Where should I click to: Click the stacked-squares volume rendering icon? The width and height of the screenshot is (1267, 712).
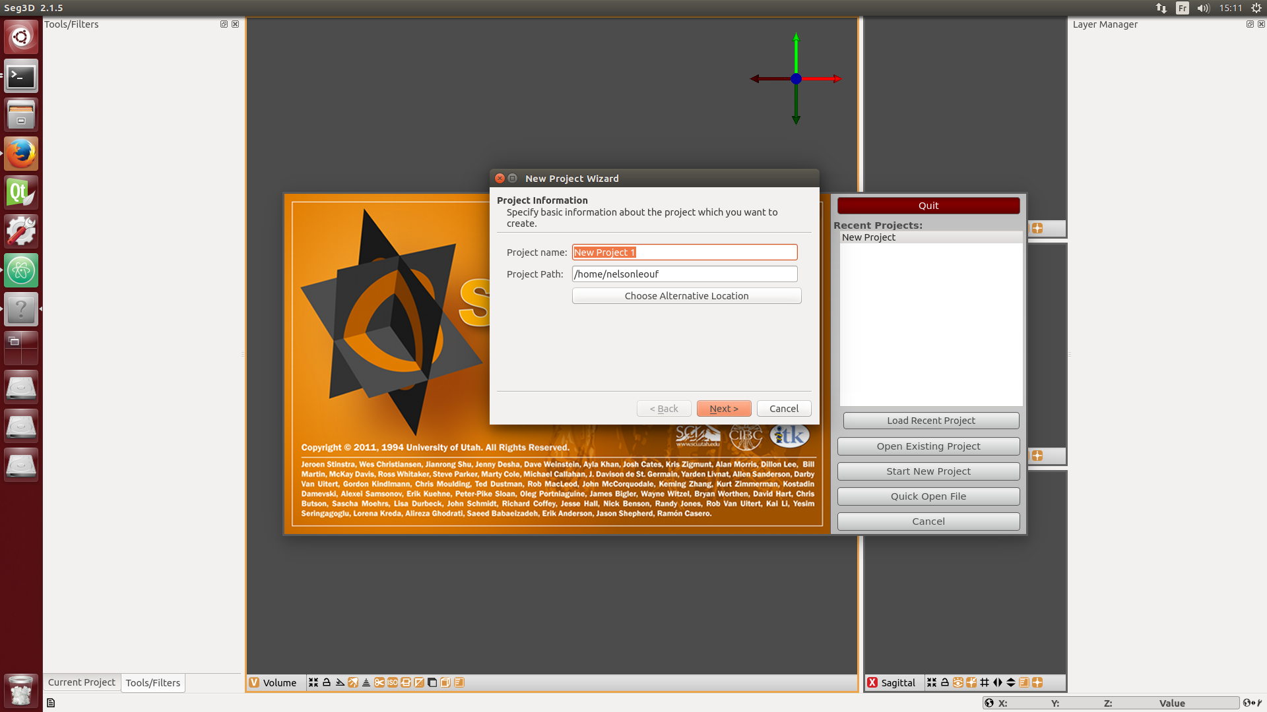(x=432, y=682)
